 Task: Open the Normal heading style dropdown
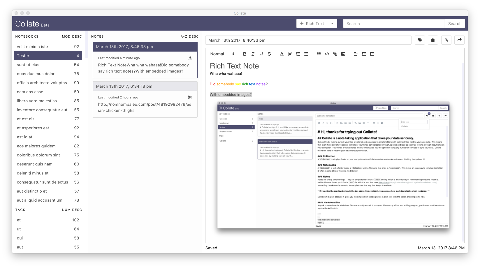point(222,54)
